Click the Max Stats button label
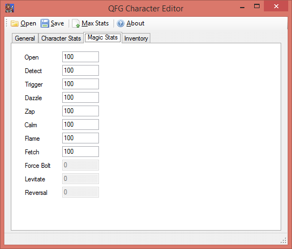292x249 pixels. (x=95, y=23)
